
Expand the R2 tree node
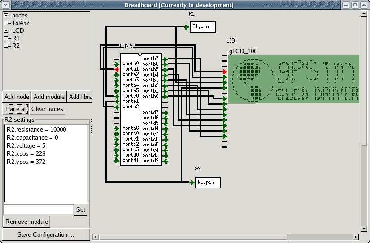point(6,46)
